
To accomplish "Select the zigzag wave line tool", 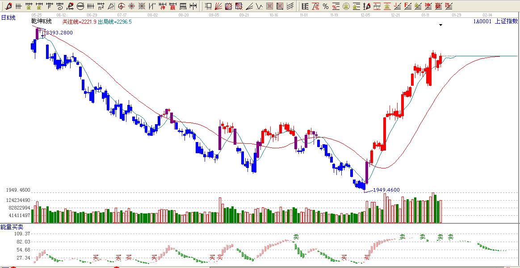I will 260,6.
